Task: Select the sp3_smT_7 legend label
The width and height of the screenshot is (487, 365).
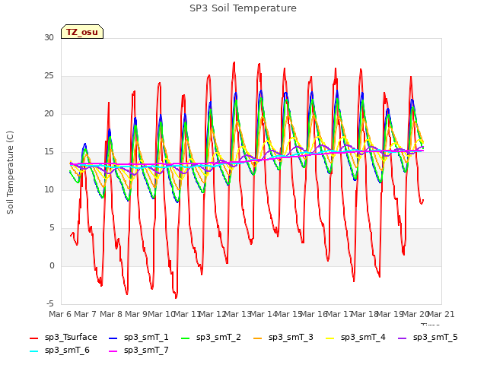Action: [x=146, y=351]
